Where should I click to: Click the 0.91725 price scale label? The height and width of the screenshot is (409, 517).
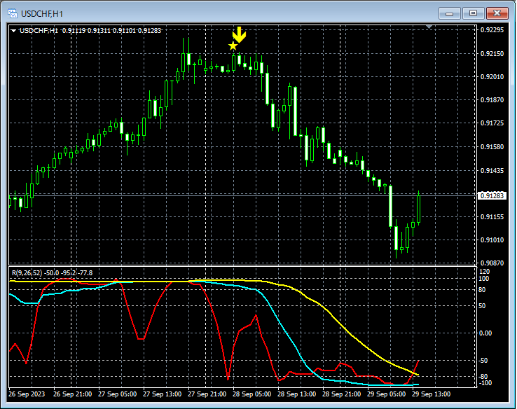pos(492,123)
